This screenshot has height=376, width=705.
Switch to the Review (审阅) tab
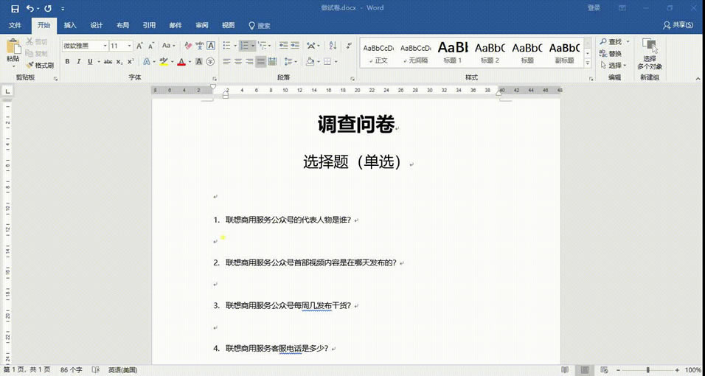[202, 26]
